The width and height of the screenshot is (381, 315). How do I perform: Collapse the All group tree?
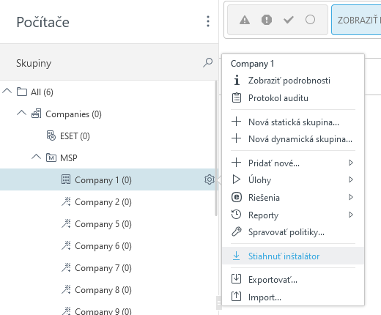(7, 91)
